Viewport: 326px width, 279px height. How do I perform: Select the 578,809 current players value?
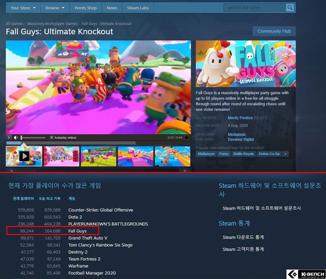tap(26, 210)
